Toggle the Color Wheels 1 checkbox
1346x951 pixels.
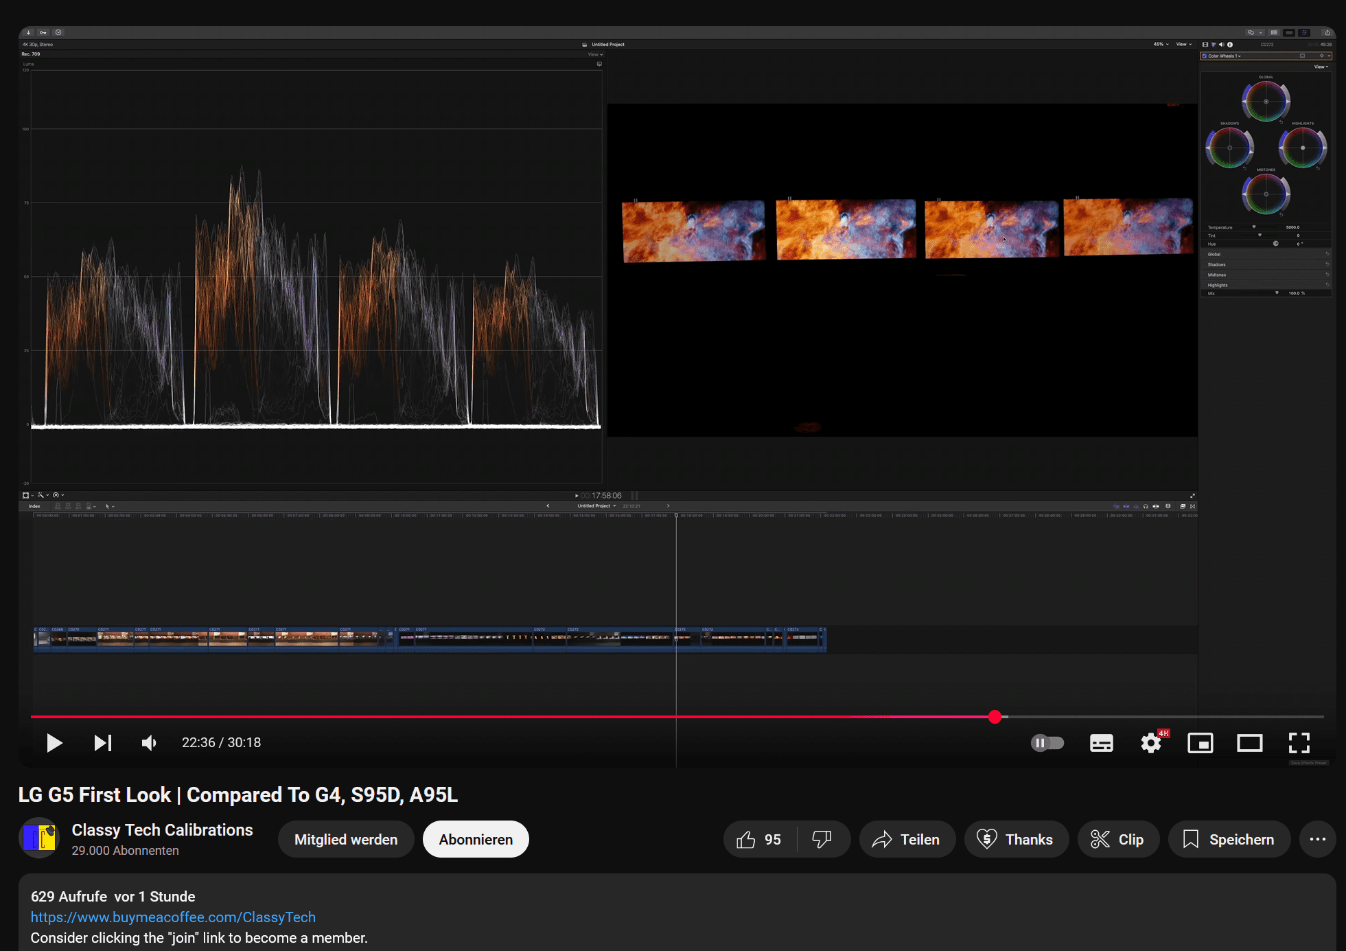point(1204,56)
